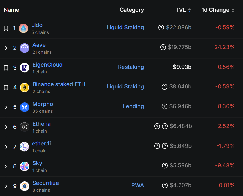Expand the Morpho row
The width and height of the screenshot is (243, 196).
[6, 107]
